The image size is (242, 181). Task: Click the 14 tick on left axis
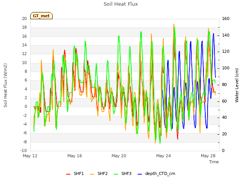tap(24, 45)
